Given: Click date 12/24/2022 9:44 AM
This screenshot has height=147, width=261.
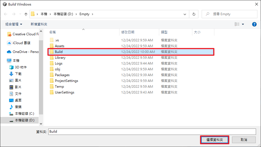Looking at the screenshot, I should [x=137, y=63].
